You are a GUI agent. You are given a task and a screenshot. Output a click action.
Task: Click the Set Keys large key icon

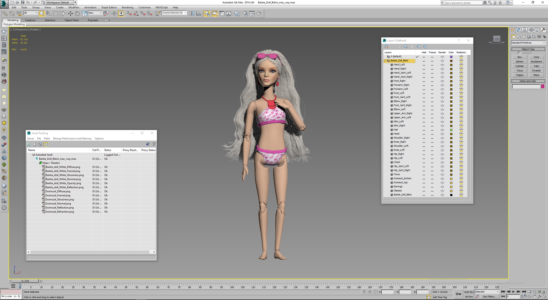click(x=458, y=294)
